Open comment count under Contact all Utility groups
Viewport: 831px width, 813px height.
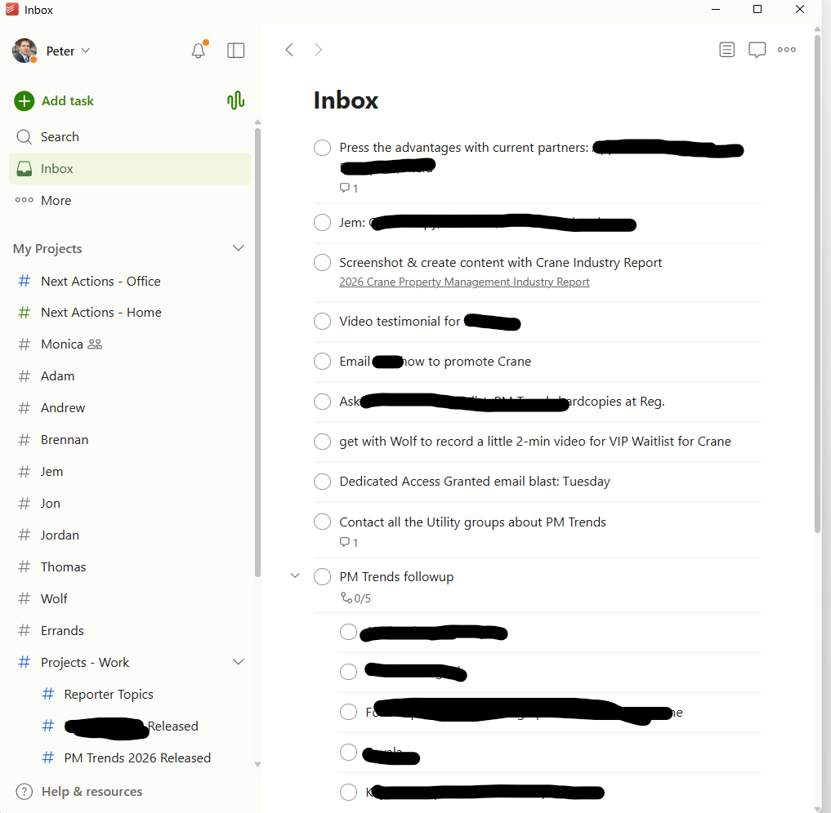point(349,542)
